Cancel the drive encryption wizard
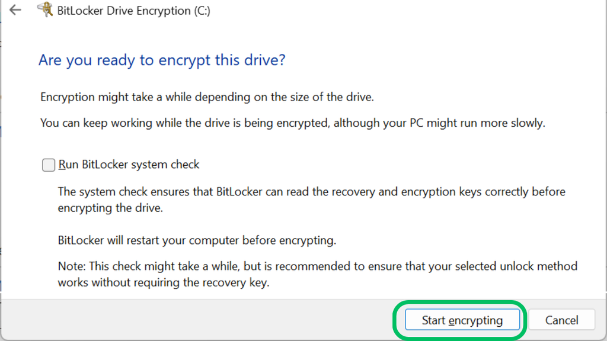 (x=561, y=320)
